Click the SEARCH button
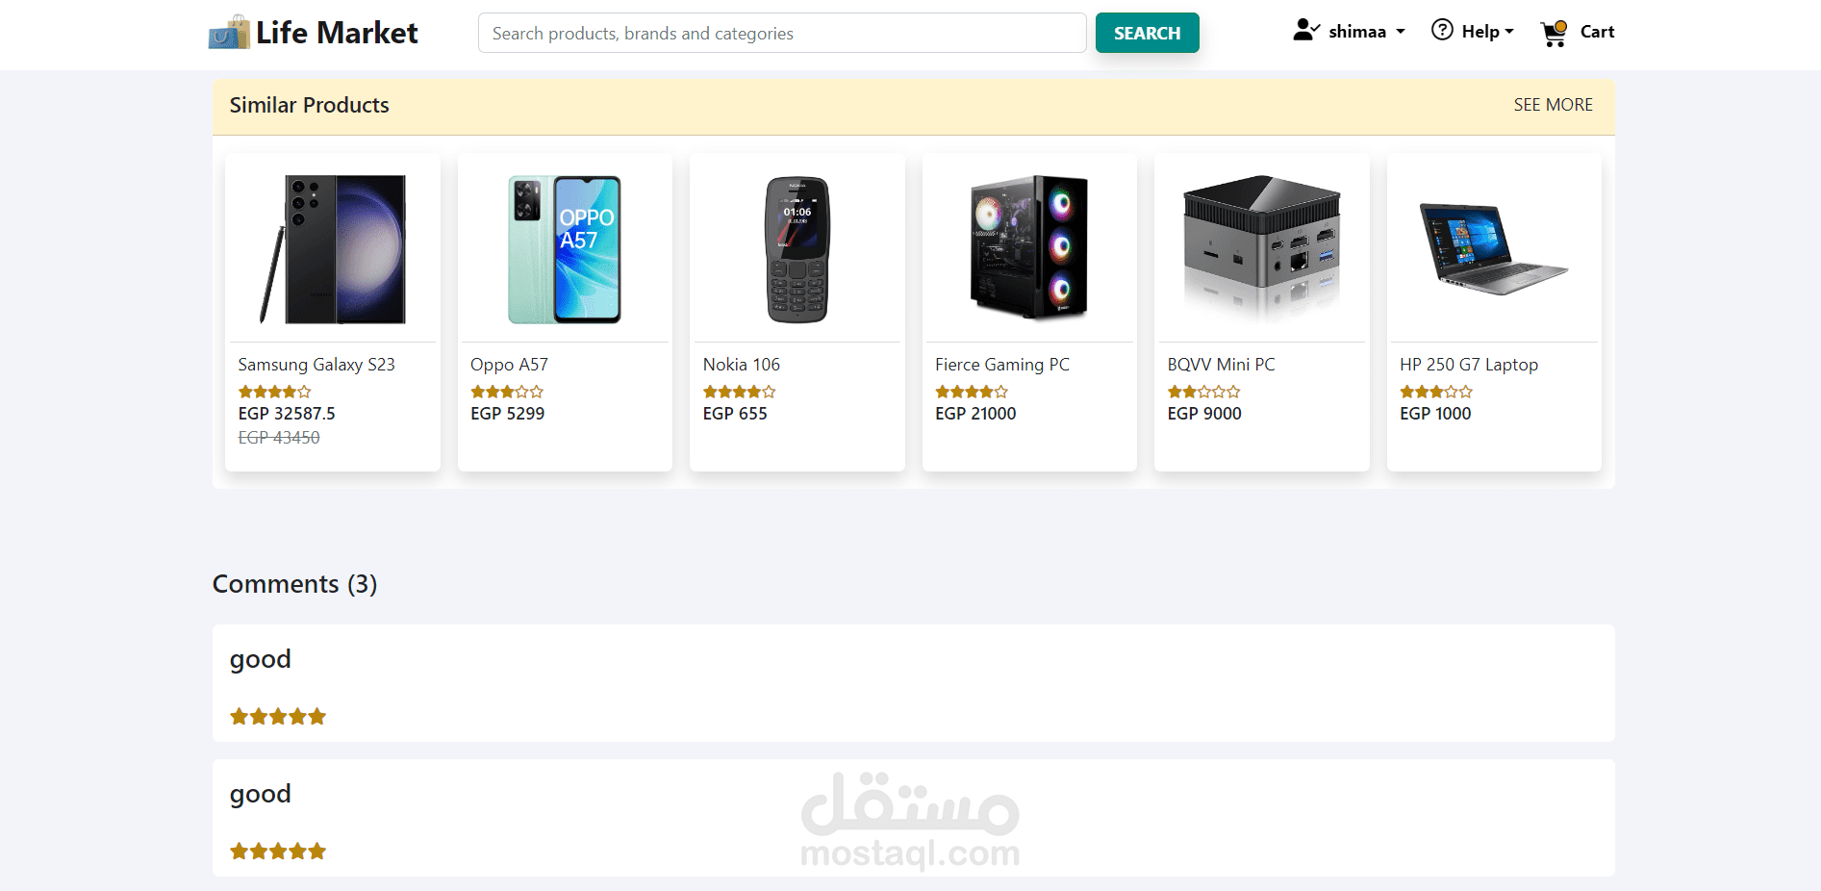The width and height of the screenshot is (1821, 891). pos(1147,33)
